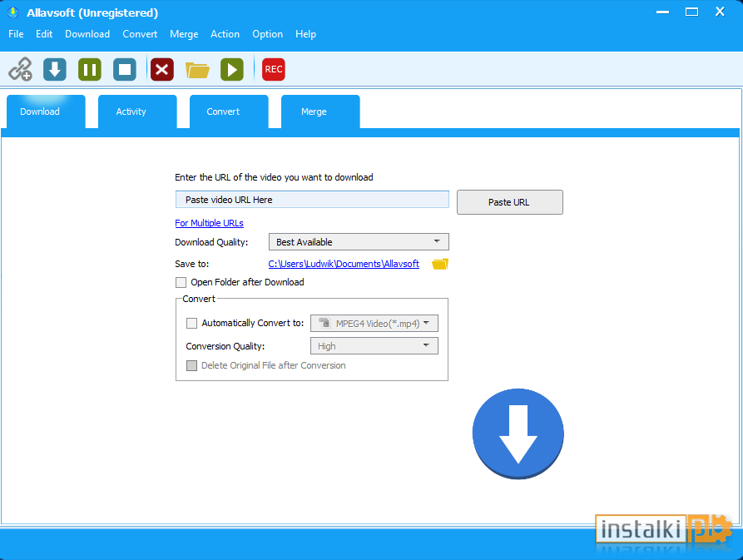Open the MPEG4 Video format dropdown
The image size is (743, 560).
(374, 324)
